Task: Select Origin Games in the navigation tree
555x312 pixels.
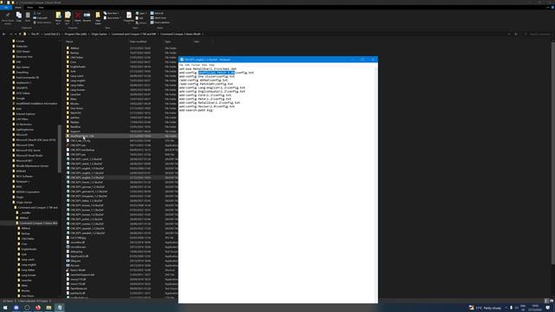Action: 24,202
